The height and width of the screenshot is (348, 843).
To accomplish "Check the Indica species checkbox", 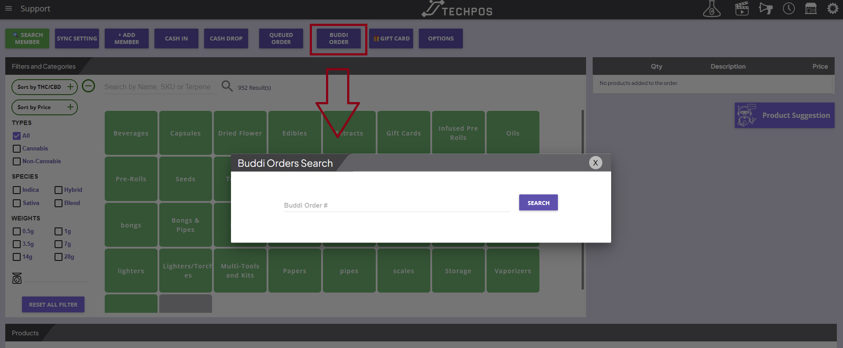I will coord(17,190).
